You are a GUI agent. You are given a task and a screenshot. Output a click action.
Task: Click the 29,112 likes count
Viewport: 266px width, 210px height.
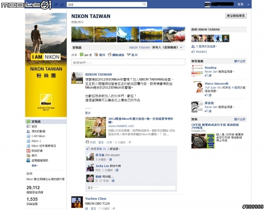[33, 188]
